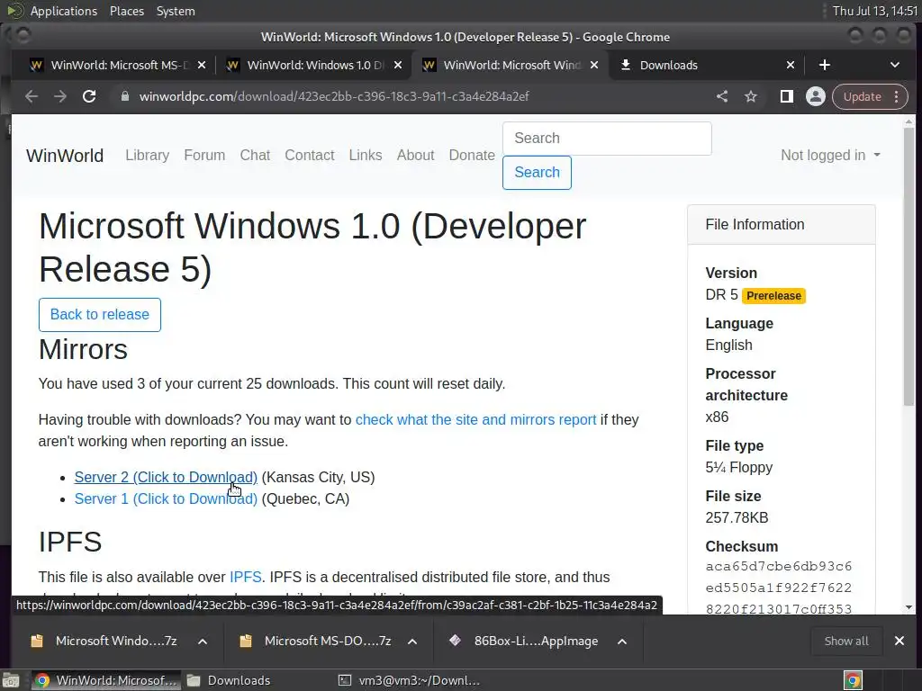922x691 pixels.
Task: Open check what the site and mirrors report link
Action: (475, 419)
